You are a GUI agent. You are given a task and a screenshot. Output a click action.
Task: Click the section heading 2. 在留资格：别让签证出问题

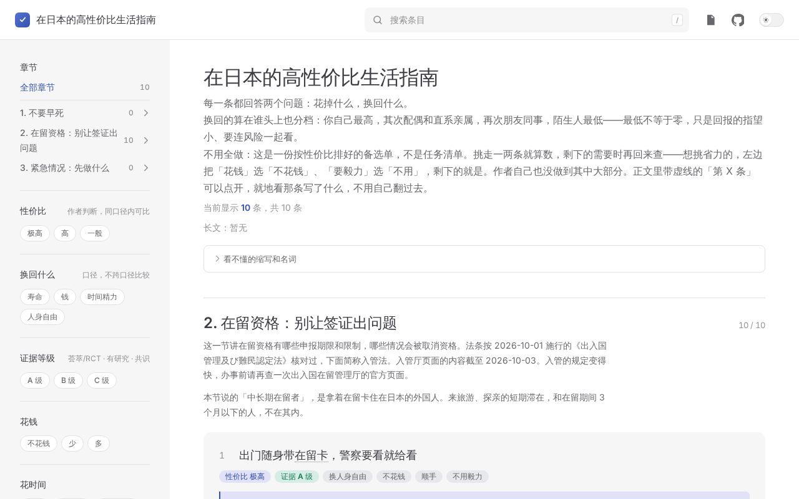[300, 323]
